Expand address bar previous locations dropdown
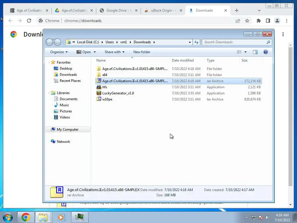This screenshot has width=297, height=223. [x=190, y=42]
